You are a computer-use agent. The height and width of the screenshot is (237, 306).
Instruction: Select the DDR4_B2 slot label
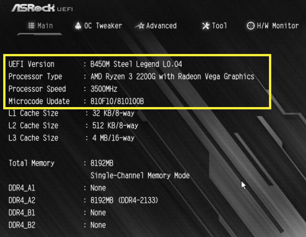pyautogui.click(x=22, y=225)
